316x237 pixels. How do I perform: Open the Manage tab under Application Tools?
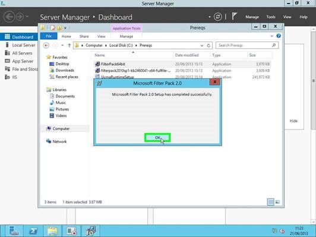[x=127, y=36]
